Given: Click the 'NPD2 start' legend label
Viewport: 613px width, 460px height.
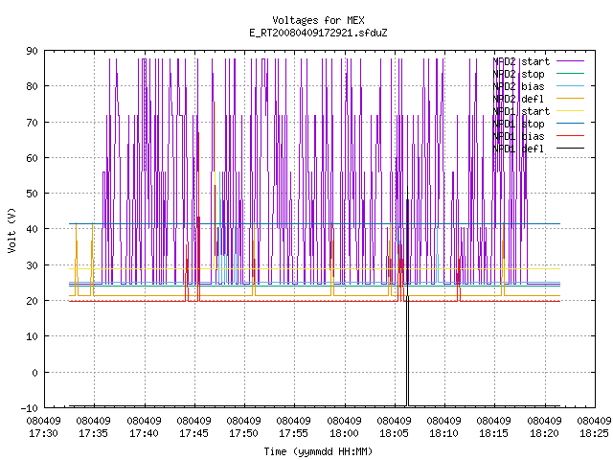Looking at the screenshot, I should 521,61.
